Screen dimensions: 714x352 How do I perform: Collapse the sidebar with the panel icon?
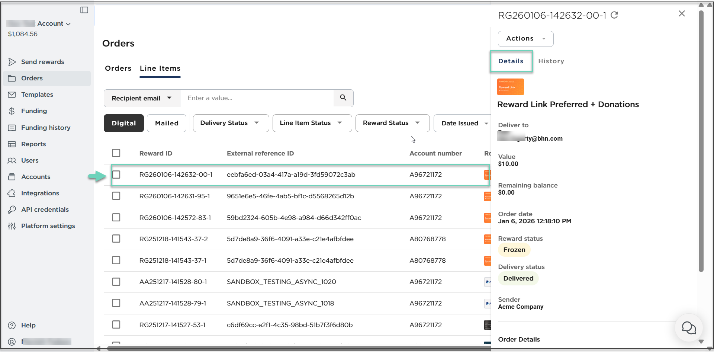click(x=84, y=10)
